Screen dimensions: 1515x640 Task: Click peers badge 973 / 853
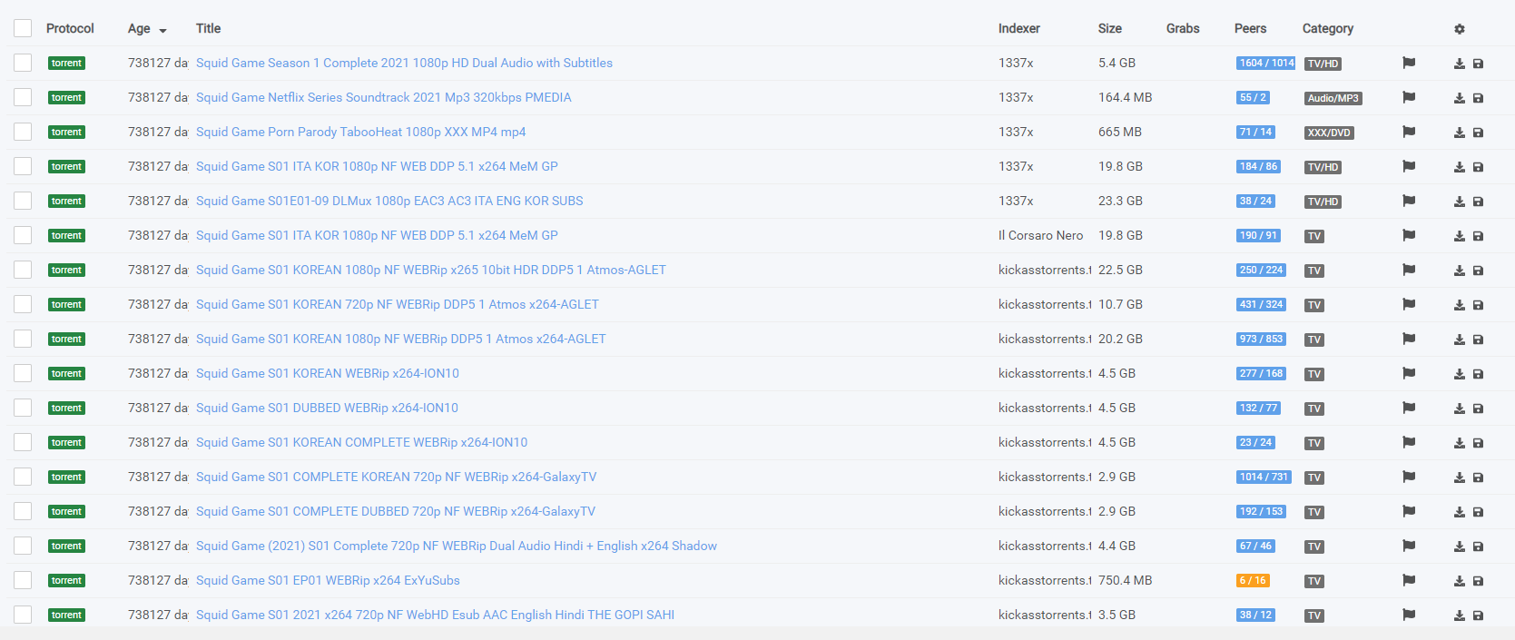1261,339
